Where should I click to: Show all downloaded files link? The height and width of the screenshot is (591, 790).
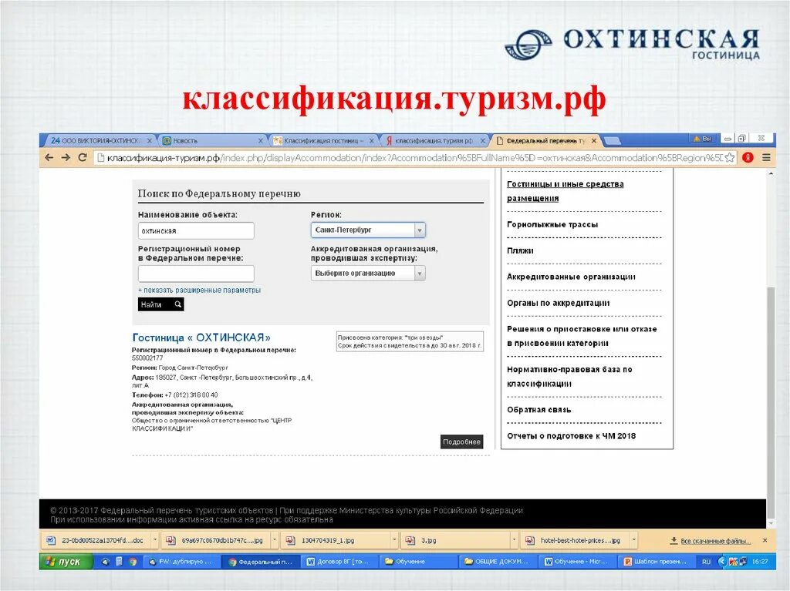pos(711,541)
